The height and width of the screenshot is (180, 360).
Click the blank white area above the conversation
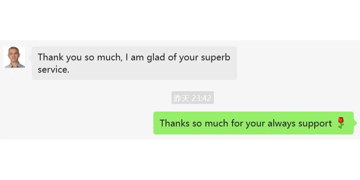point(180,19)
